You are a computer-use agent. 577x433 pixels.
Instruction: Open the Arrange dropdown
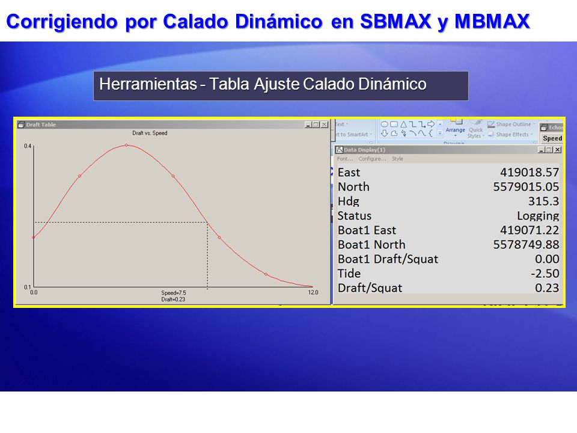pos(455,132)
